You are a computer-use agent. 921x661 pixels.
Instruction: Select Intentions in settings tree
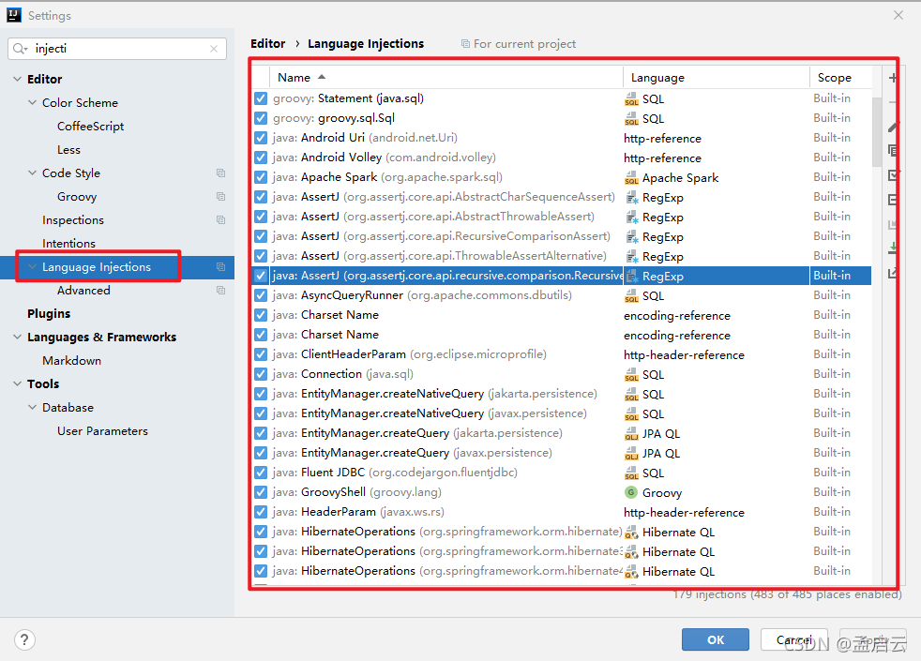(x=68, y=243)
